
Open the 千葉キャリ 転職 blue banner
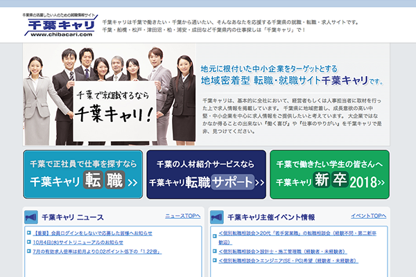click(x=83, y=174)
